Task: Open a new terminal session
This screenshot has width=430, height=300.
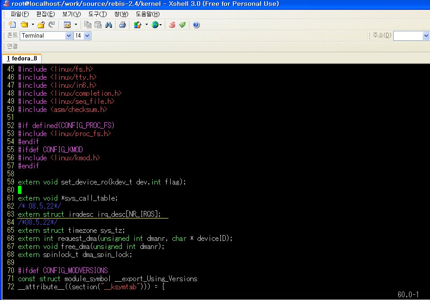Action: [13, 25]
